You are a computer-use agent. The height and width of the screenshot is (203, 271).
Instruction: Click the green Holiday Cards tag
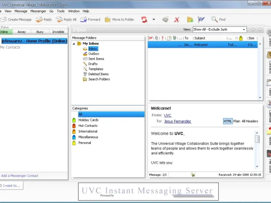(x=74, y=120)
